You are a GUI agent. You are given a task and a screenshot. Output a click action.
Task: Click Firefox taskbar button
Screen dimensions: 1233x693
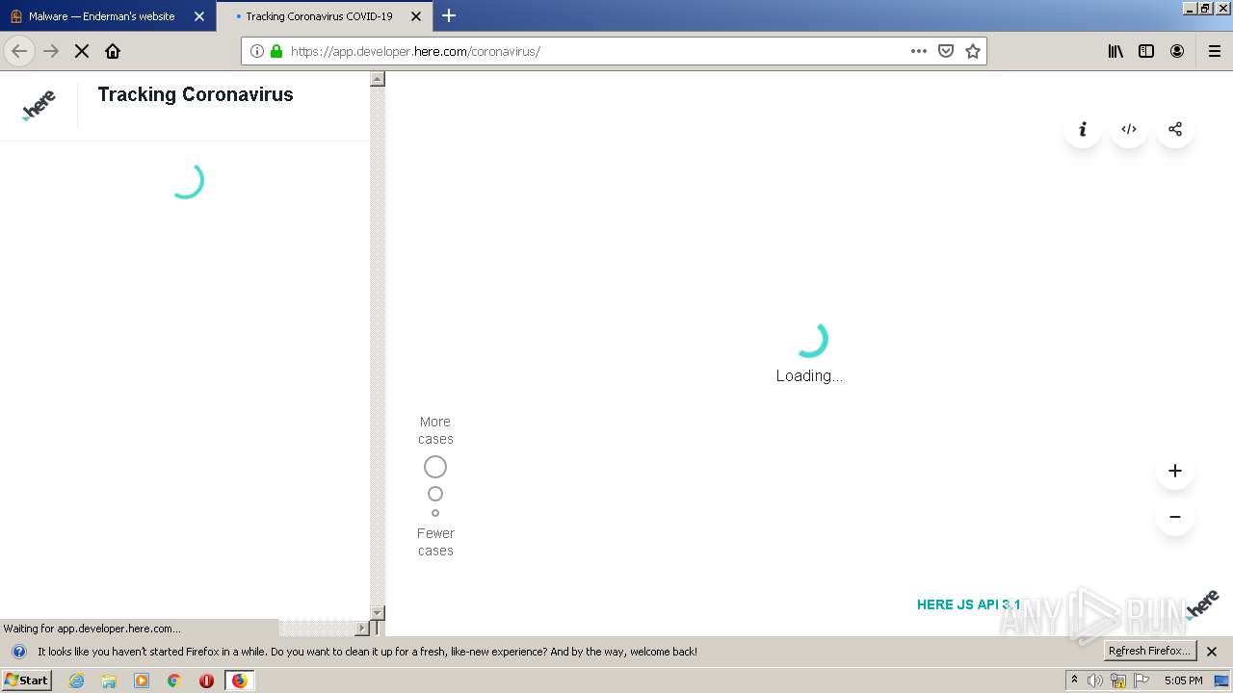tap(239, 680)
